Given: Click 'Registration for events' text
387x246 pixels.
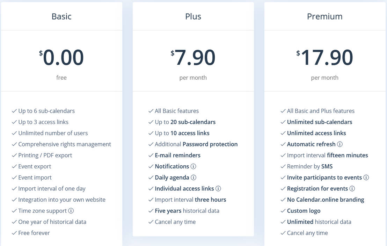Looking at the screenshot, I should click(x=317, y=189).
